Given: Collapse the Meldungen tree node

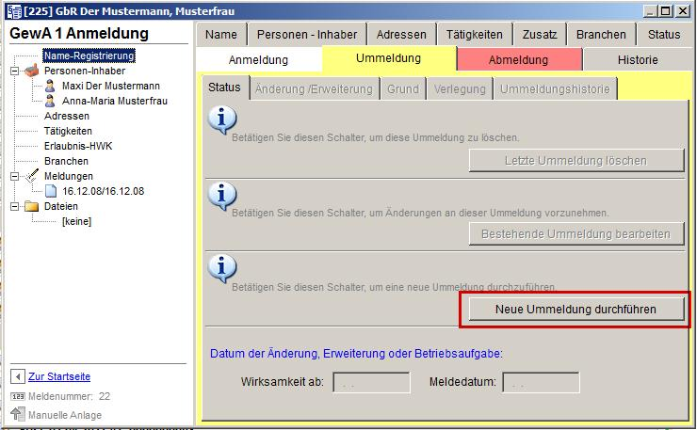Looking at the screenshot, I should tap(14, 176).
